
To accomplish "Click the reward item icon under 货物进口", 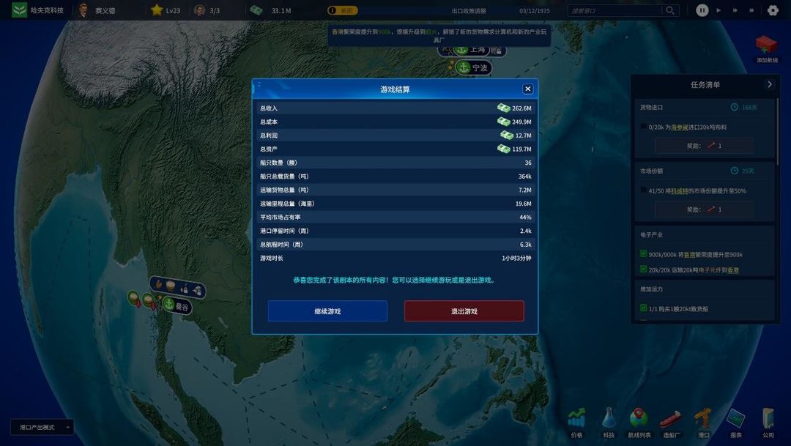I will (710, 145).
